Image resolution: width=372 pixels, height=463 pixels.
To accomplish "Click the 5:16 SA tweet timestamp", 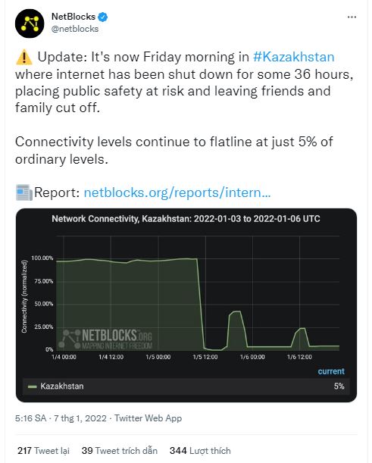I will pos(31,418).
